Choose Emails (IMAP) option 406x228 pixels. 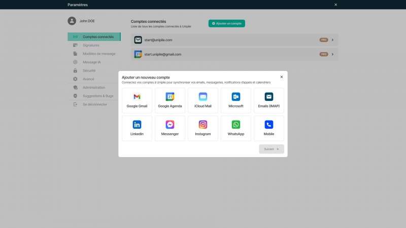[x=269, y=100]
